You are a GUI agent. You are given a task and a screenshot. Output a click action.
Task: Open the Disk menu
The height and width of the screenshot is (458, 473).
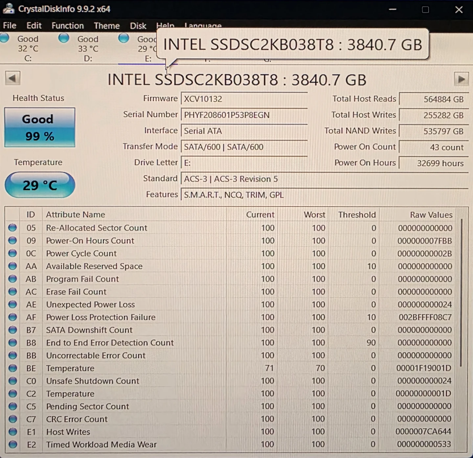(x=138, y=25)
